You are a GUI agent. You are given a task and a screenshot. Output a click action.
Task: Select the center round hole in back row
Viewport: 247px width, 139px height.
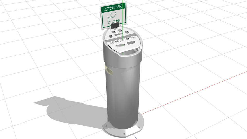[120, 31]
